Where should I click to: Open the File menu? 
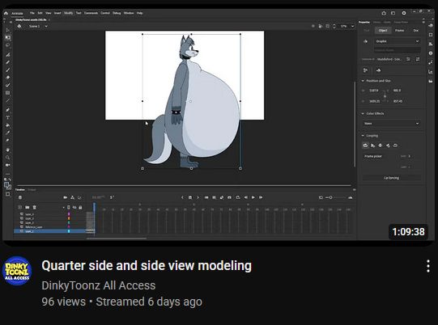(x=32, y=13)
